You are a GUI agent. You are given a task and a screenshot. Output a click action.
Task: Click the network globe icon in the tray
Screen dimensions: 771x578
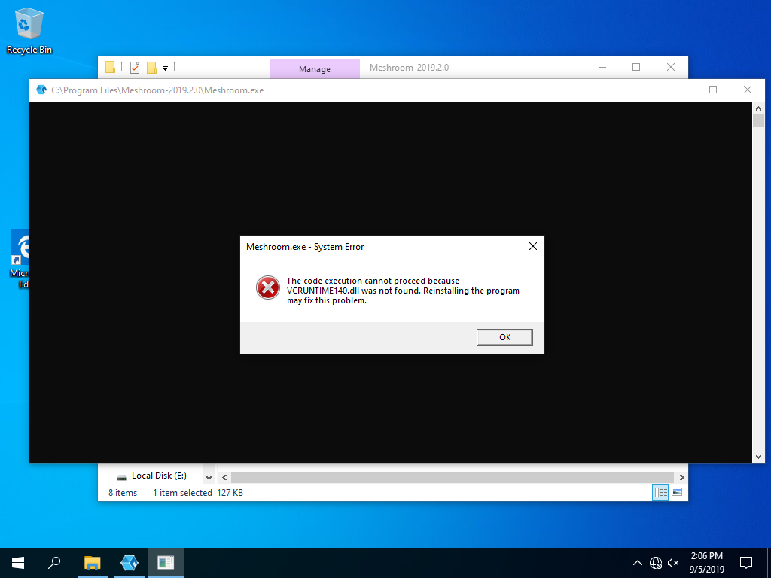655,562
